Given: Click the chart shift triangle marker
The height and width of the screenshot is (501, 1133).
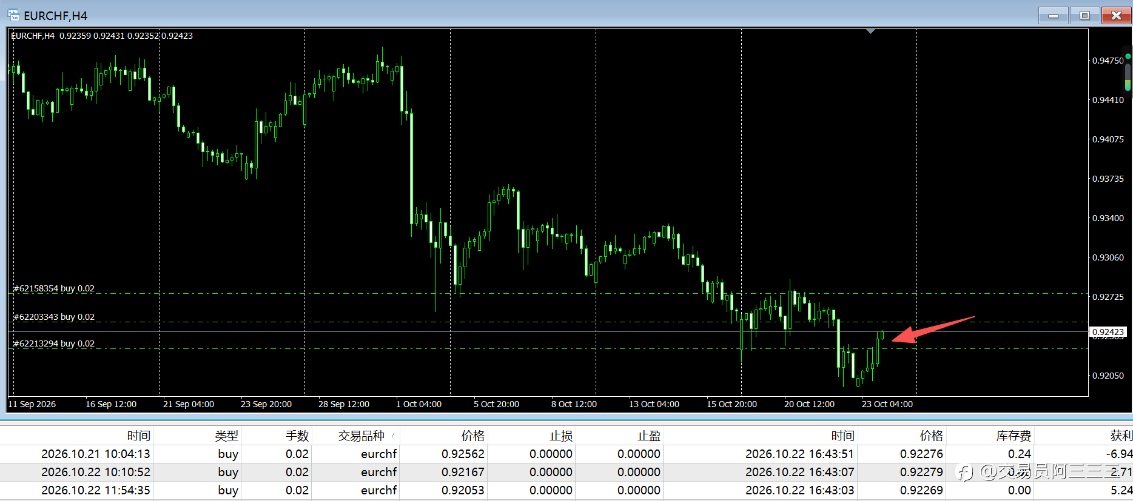Looking at the screenshot, I should [870, 32].
